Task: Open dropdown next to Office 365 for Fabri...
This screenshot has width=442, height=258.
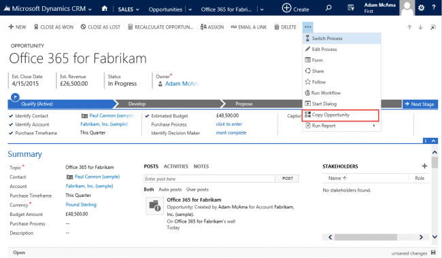Action: (x=262, y=10)
